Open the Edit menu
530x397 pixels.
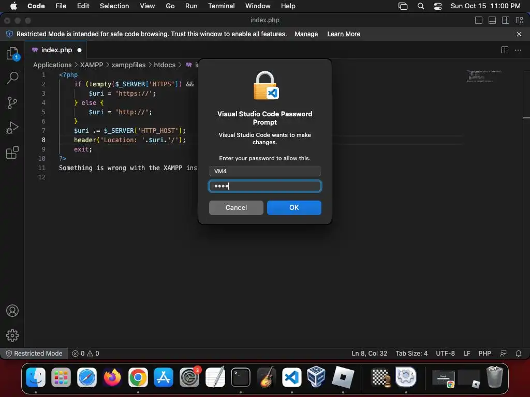coord(83,6)
